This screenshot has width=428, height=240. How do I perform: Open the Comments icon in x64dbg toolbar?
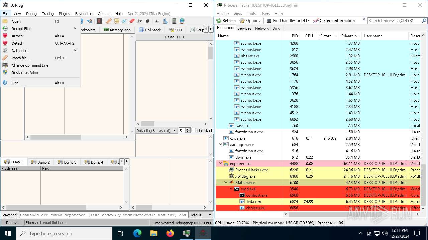coord(117,21)
